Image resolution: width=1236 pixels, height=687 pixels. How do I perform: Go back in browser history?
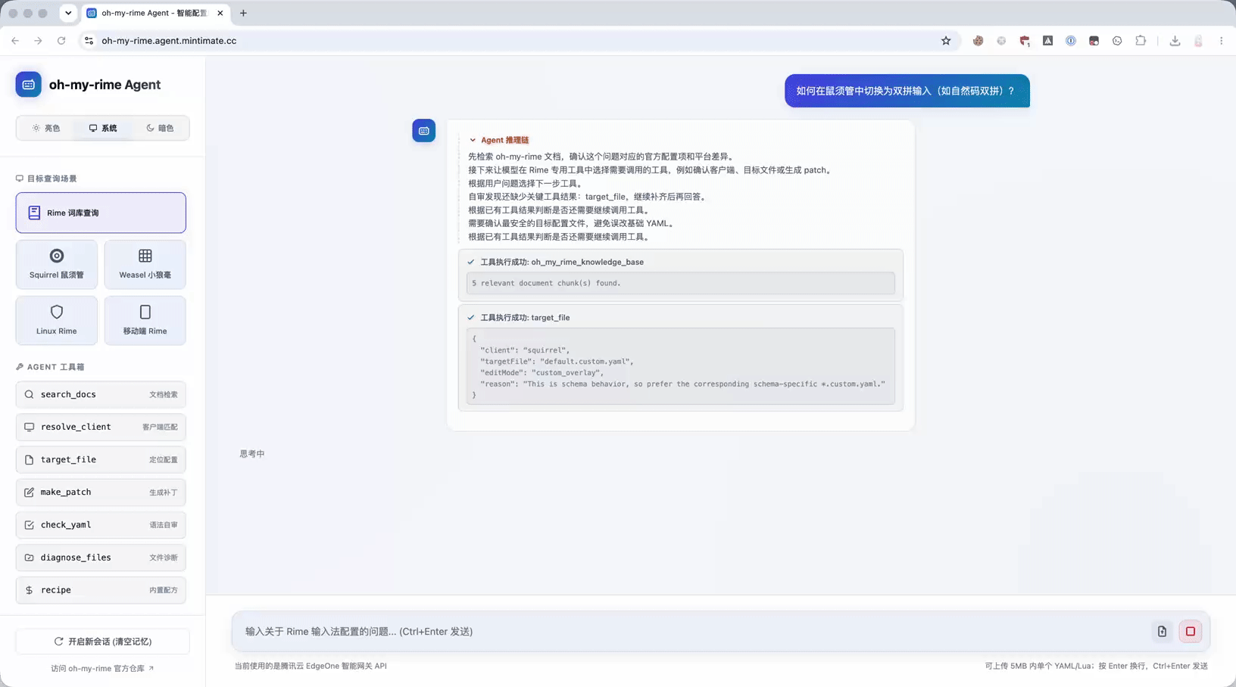click(15, 41)
